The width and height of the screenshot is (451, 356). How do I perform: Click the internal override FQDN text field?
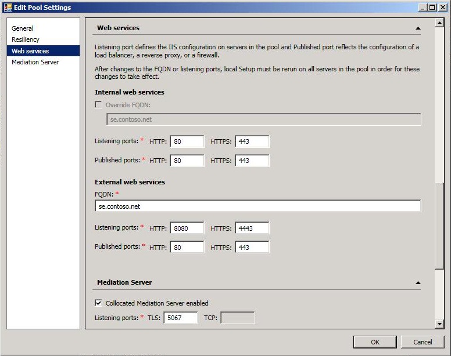point(263,119)
